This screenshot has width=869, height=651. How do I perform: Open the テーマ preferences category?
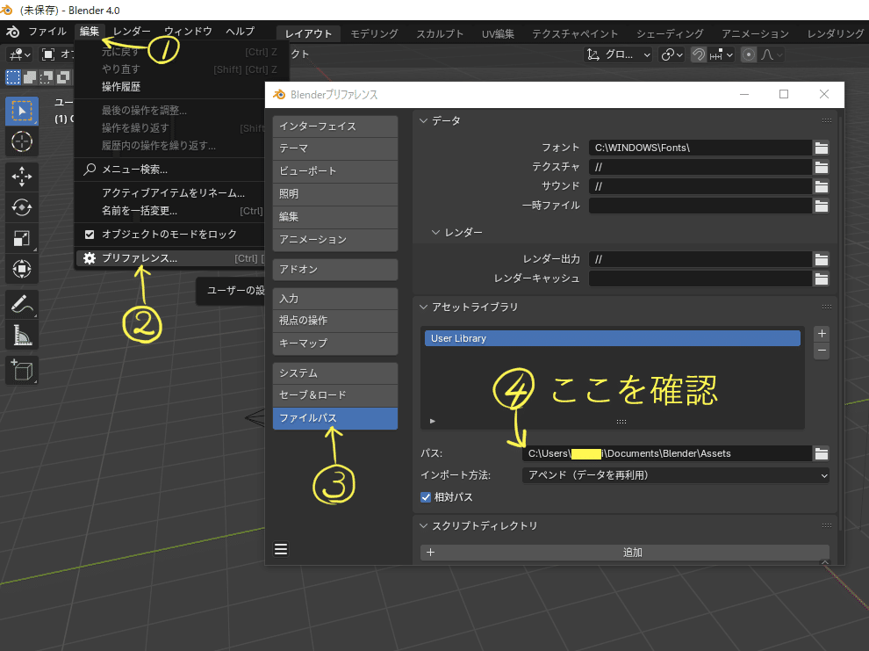coord(334,148)
